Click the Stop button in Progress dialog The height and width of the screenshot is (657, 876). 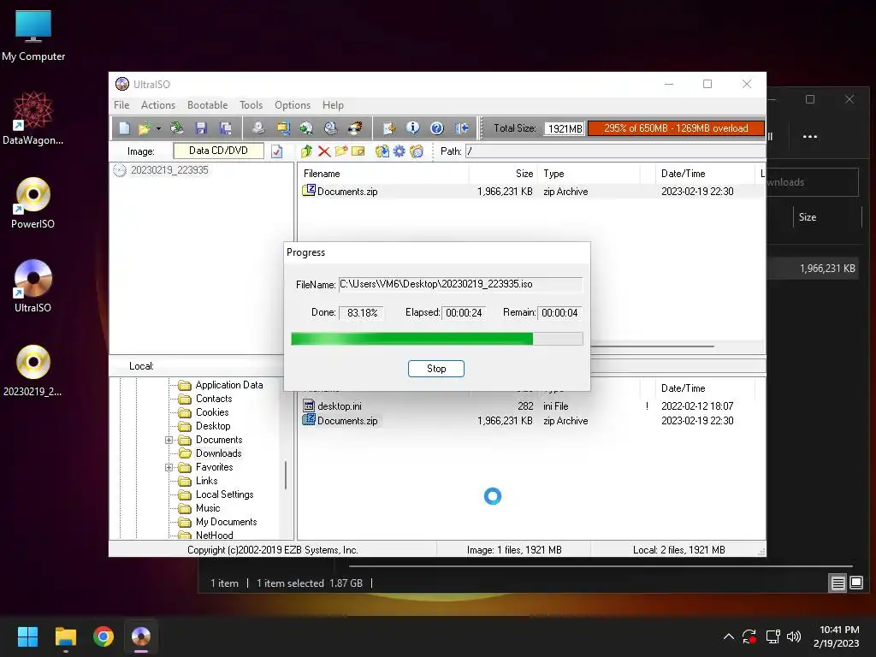coord(436,369)
